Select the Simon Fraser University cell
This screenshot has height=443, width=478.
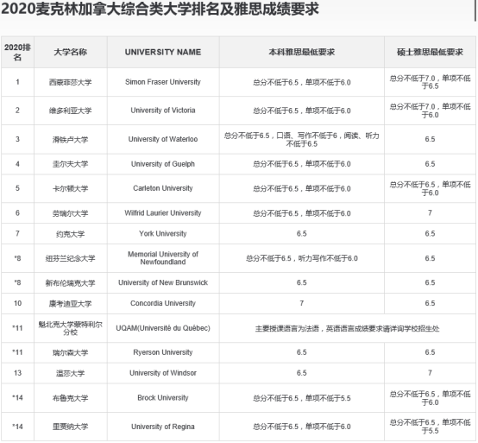point(163,82)
